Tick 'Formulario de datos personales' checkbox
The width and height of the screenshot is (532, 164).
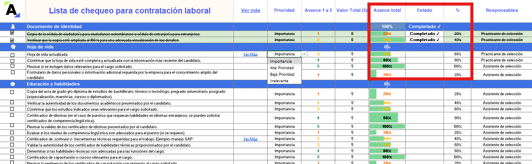pos(12,72)
